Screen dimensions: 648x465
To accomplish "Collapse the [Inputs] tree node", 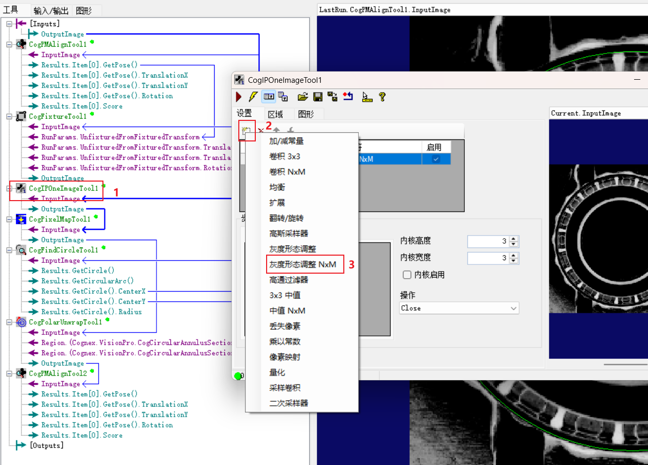I will 9,24.
